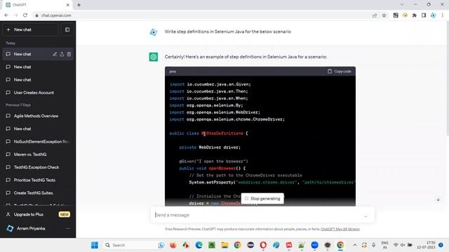This screenshot has width=449, height=252.
Task: Copy code from the Java code block
Action: pyautogui.click(x=340, y=71)
